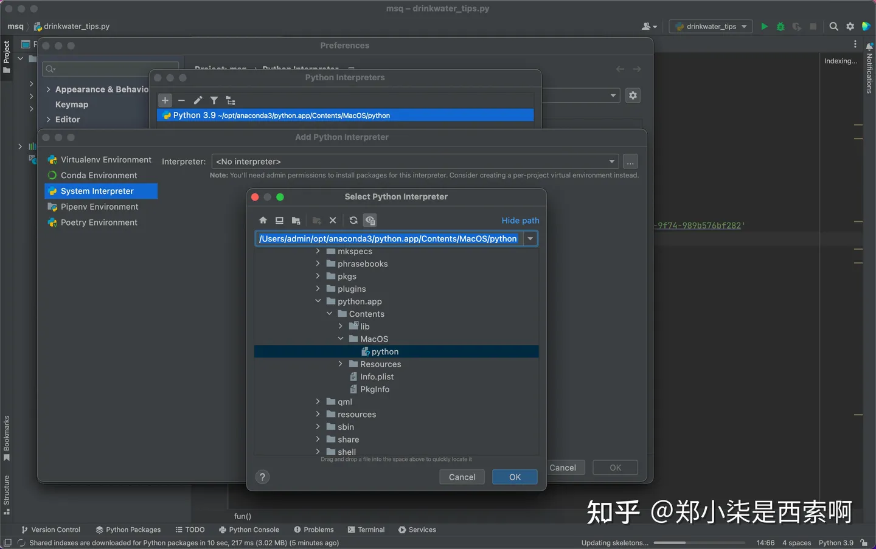This screenshot has width=876, height=549.
Task: Expand the mkspecs folder
Action: click(318, 251)
